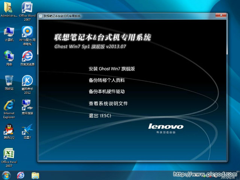The width and height of the screenshot is (240, 180).
Task: Open Office Word 2007 desktop shortcut
Action: 27,11
